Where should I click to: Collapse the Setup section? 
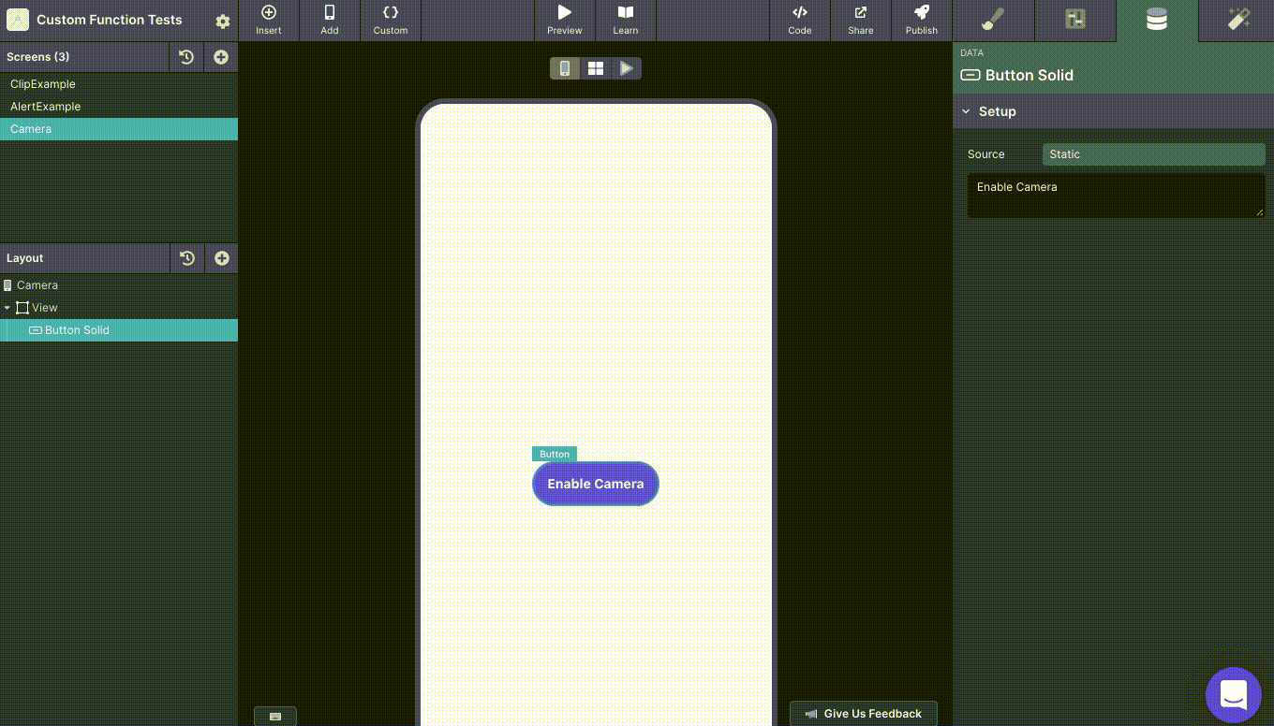tap(966, 111)
